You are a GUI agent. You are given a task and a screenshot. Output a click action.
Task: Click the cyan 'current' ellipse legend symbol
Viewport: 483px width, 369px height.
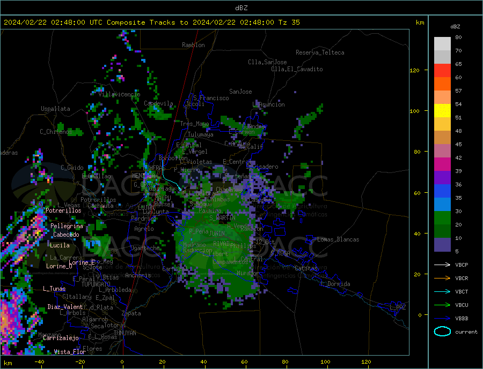[x=442, y=332]
